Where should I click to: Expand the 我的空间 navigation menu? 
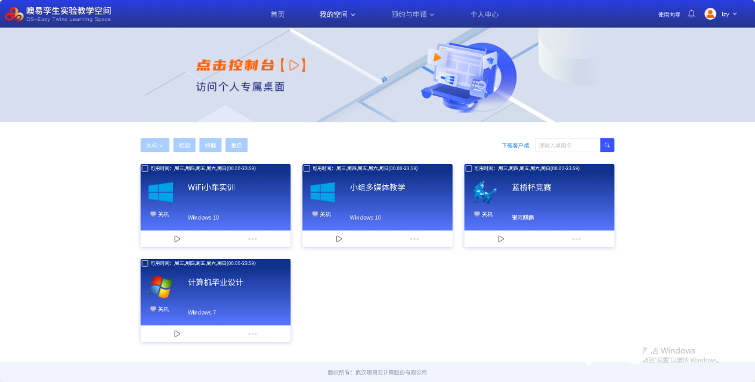[x=337, y=14]
